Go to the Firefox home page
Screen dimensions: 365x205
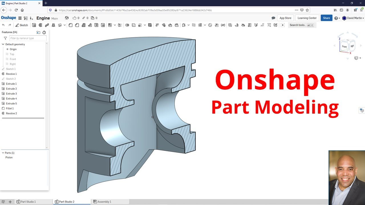point(22,10)
